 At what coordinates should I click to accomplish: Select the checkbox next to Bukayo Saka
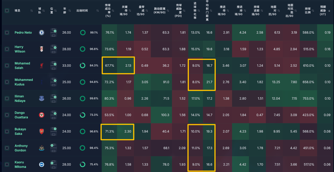[x=7, y=132]
